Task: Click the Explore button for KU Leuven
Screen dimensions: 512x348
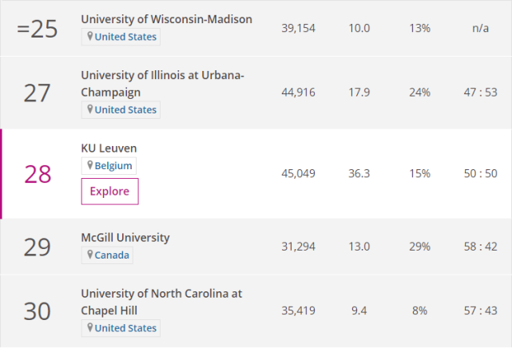Action: [109, 192]
